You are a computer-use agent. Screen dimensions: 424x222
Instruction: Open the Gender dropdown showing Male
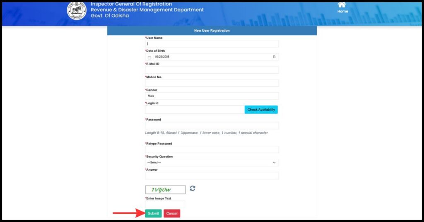pos(212,96)
